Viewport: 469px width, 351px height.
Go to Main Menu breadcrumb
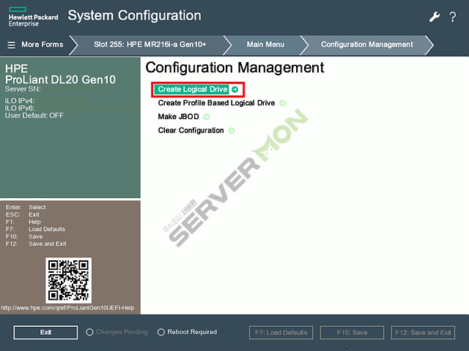coord(265,45)
